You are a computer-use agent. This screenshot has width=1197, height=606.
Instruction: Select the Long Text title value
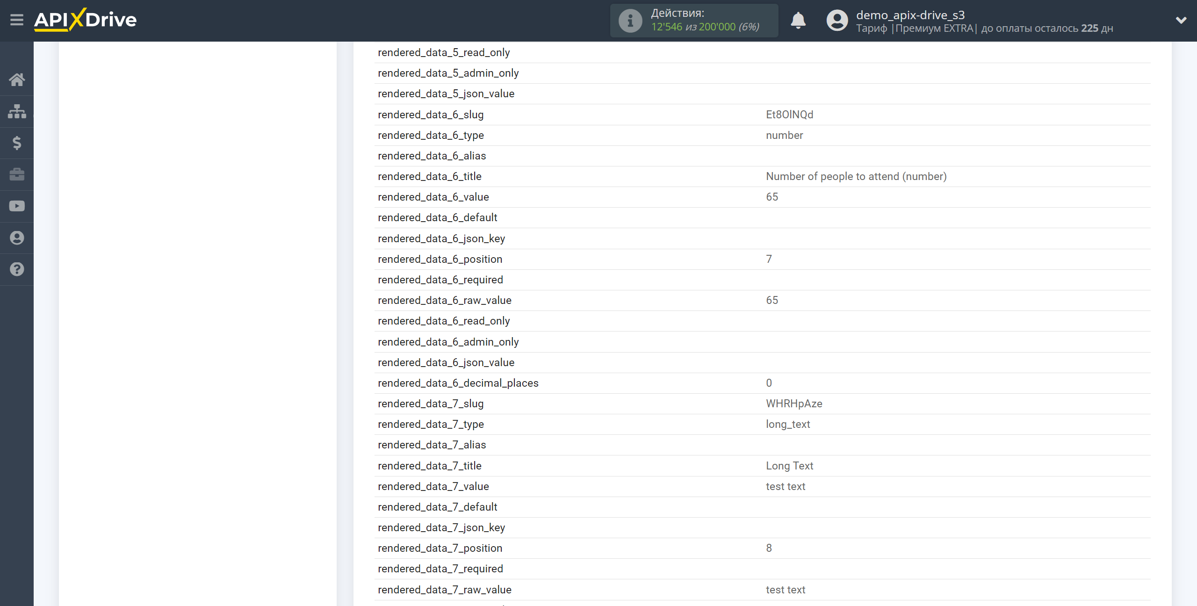point(789,466)
